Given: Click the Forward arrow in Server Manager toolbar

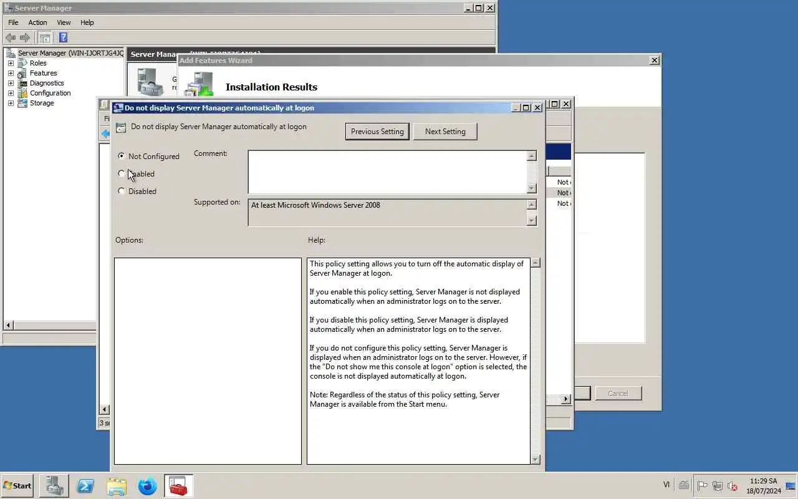Looking at the screenshot, I should click(x=25, y=37).
